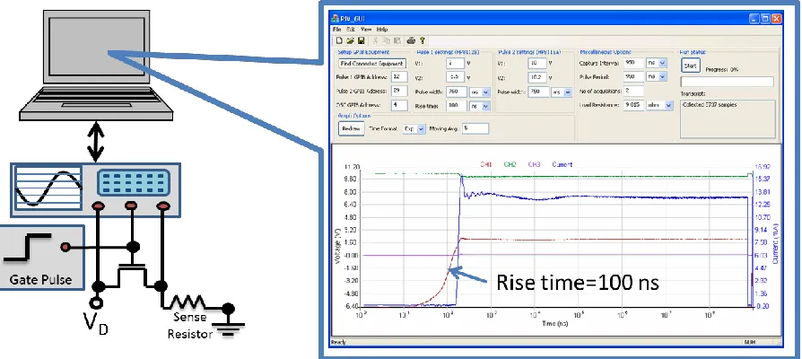
Task: Maximize the PIV_GUI window
Action: tap(766, 19)
